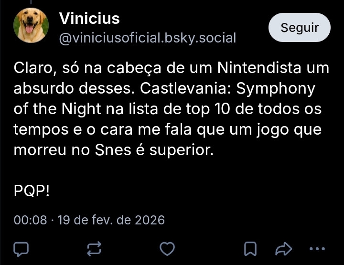
Task: Click the PQP! line in the post
Action: point(32,191)
